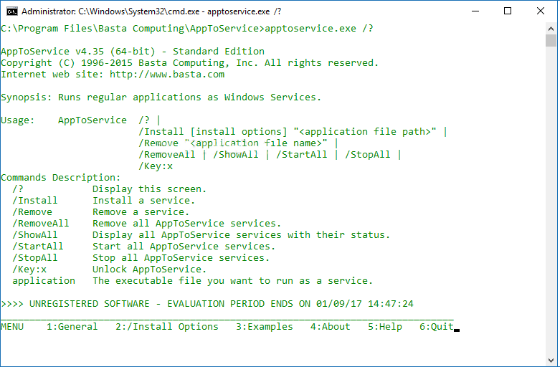Click the cmd.exe icon in title bar
The height and width of the screenshot is (367, 560).
11,11
